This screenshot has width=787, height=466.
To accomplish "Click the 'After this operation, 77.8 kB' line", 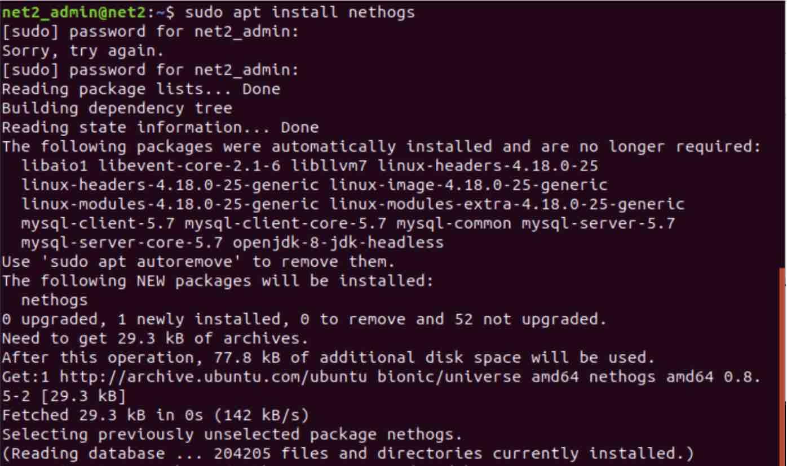I will [x=328, y=358].
